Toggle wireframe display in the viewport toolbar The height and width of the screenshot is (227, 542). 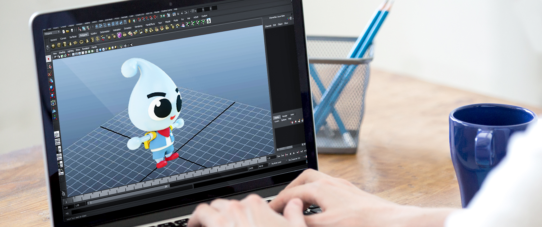97,50
